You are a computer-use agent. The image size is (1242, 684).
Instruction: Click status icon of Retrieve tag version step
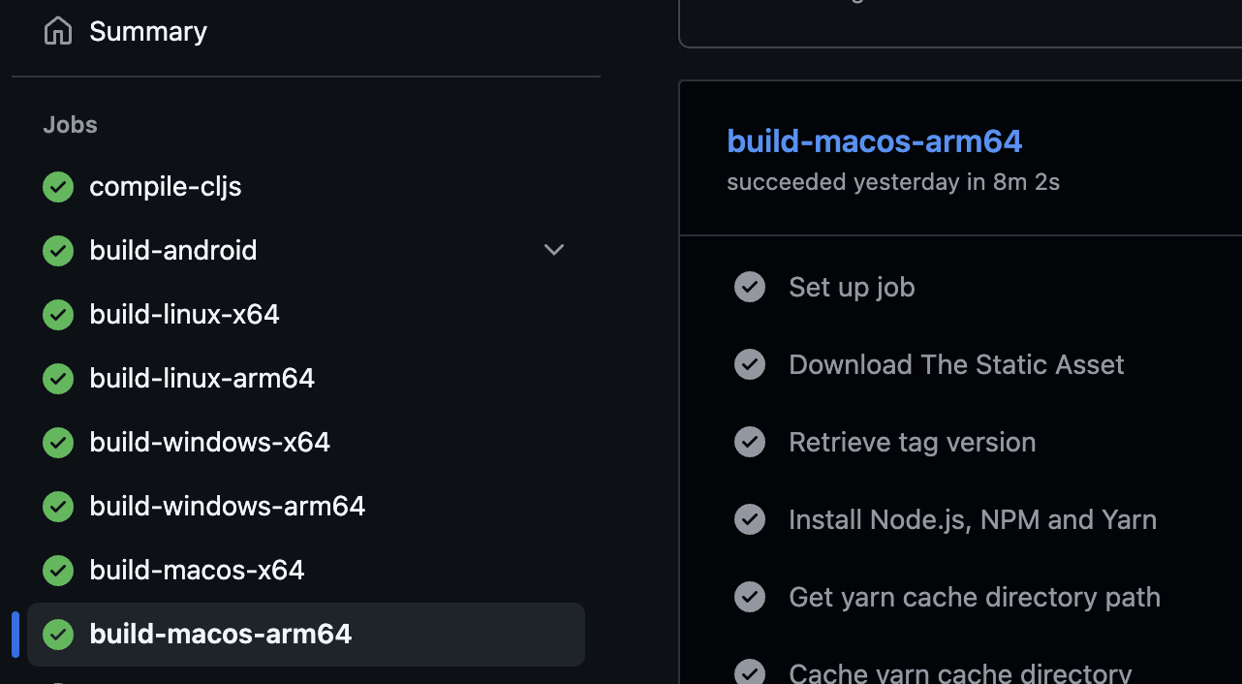click(x=750, y=442)
